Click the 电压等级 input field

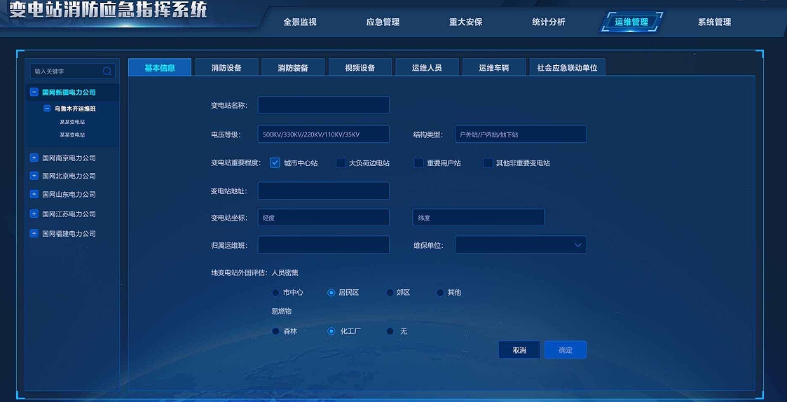324,134
